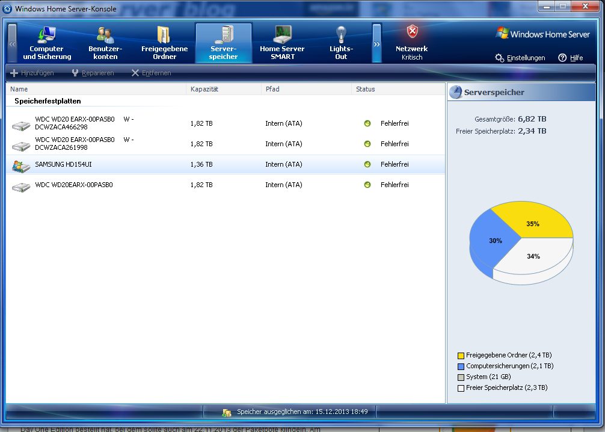Open the Benutzerkonten tab
The width and height of the screenshot is (605, 432).
[105, 43]
